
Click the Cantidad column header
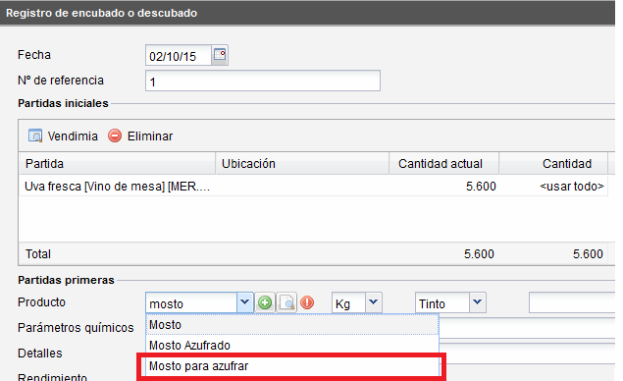tap(553, 163)
